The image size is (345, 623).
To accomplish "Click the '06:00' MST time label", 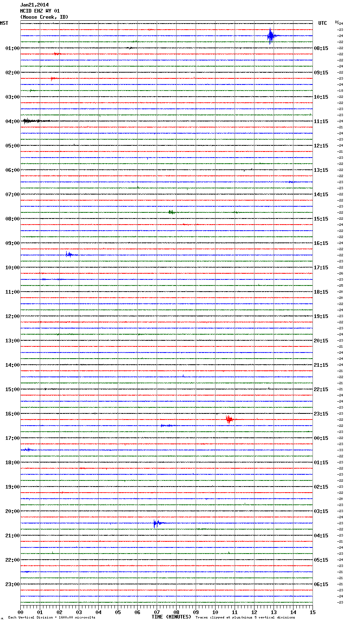I will click(13, 170).
